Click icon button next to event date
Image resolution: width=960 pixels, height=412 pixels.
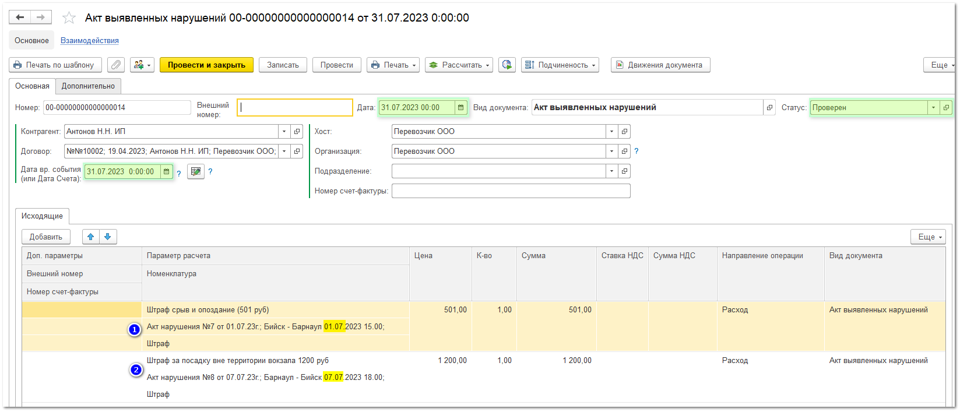[x=196, y=172]
